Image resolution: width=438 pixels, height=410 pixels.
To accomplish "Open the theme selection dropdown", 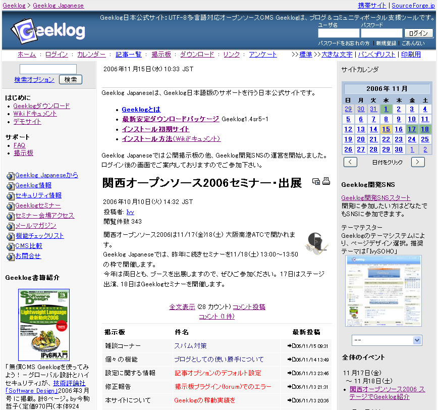I will [387, 340].
